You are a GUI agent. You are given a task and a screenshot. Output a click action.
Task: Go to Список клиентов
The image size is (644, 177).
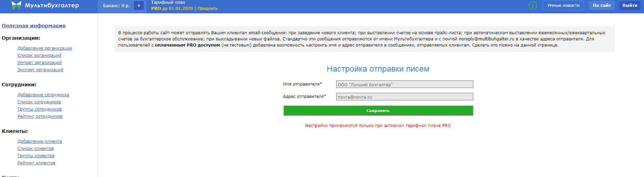pos(36,149)
